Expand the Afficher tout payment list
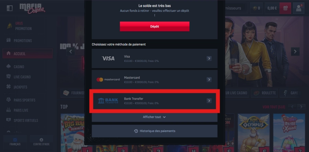The width and height of the screenshot is (309, 152). (154, 117)
